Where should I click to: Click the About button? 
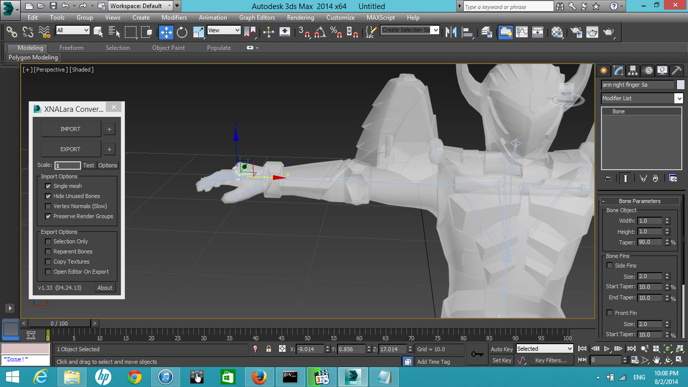click(x=105, y=288)
